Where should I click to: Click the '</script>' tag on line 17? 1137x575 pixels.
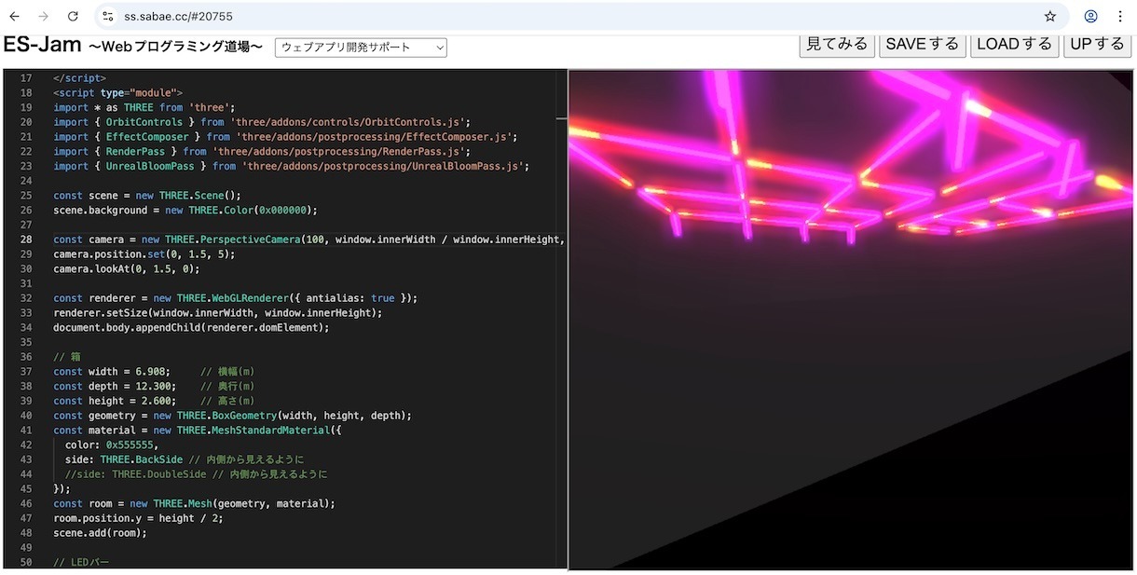(79, 77)
